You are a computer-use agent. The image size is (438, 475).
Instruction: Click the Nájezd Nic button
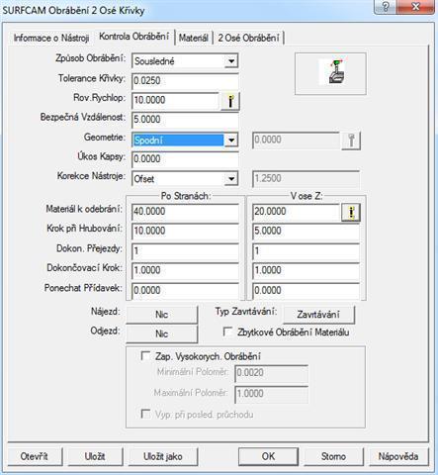[x=161, y=315]
